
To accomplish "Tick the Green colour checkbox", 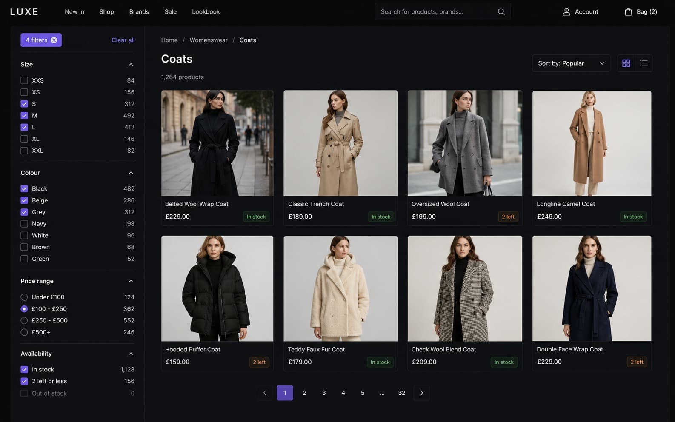I will (x=24, y=259).
